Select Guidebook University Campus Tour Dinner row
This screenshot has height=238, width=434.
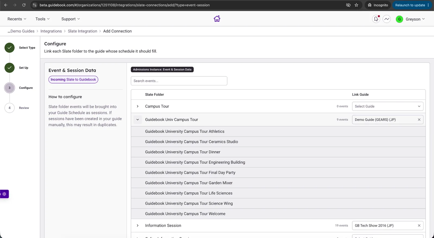[278, 152]
